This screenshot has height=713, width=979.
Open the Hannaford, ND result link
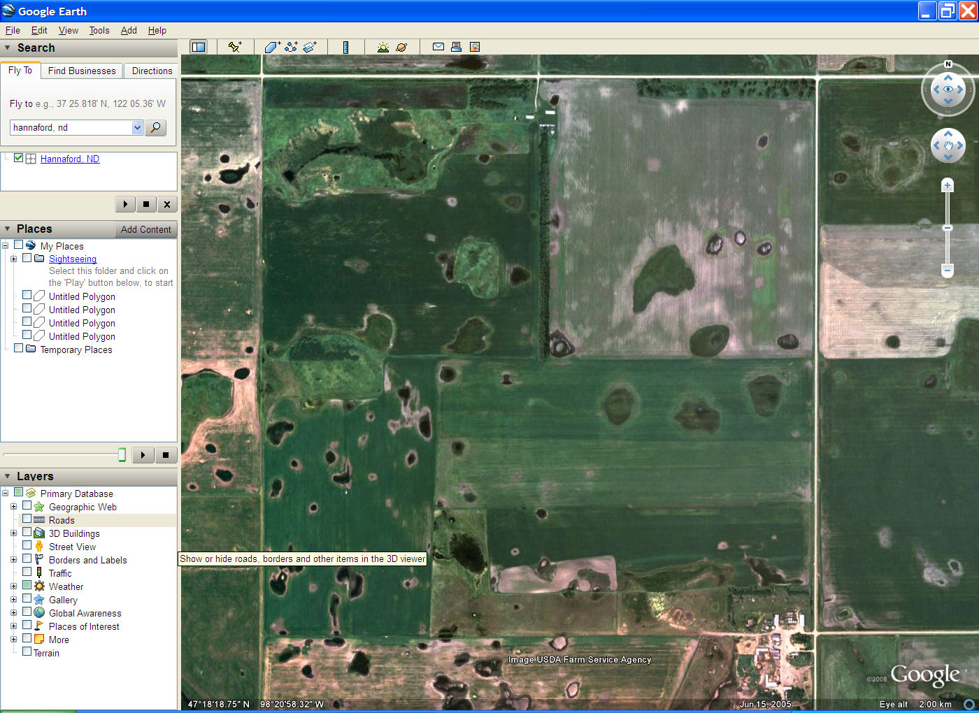[70, 159]
